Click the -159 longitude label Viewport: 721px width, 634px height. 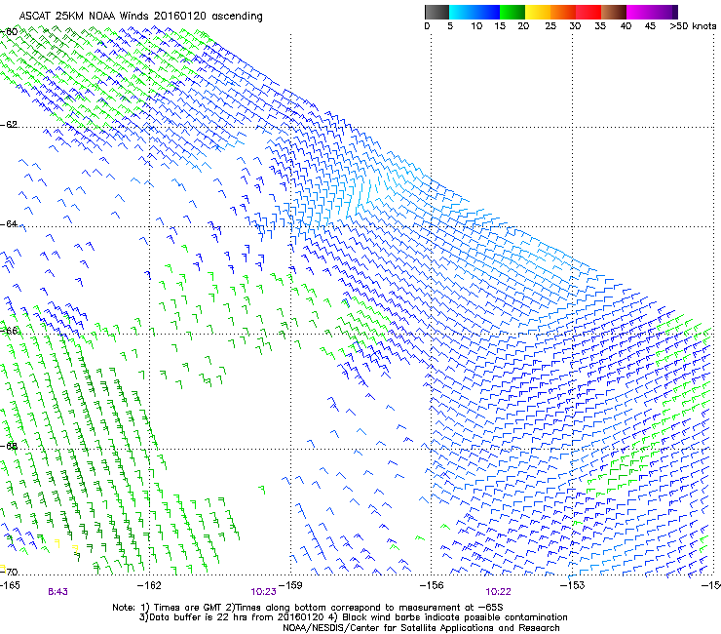[290, 585]
